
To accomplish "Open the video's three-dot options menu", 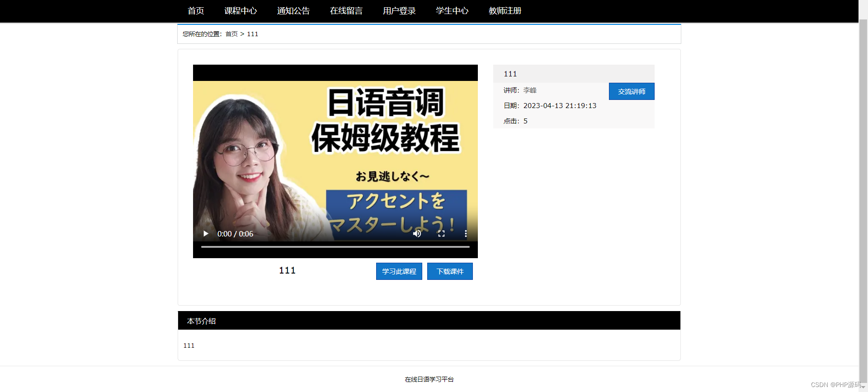I will pos(466,234).
